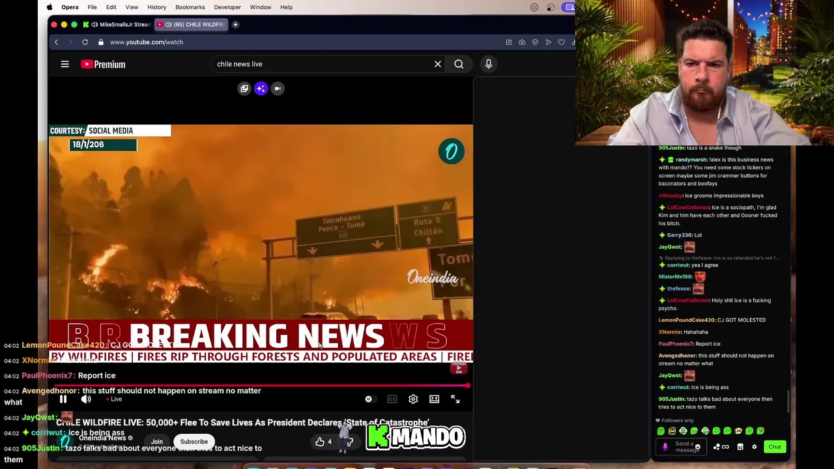Switch to the MikeSmallsJr Stream tab

(117, 25)
